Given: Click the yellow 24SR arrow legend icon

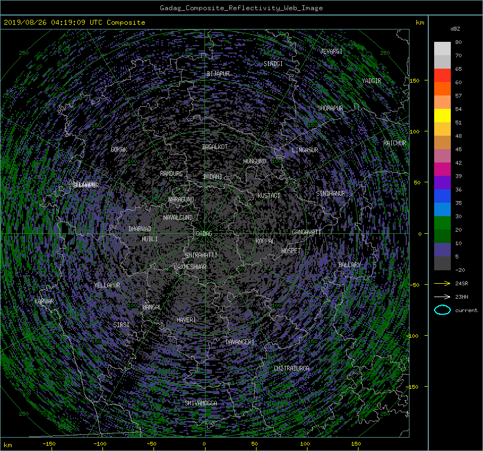Looking at the screenshot, I should coord(442,283).
